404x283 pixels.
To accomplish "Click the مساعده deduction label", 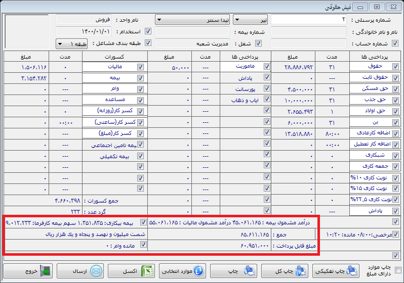I will pyautogui.click(x=115, y=100).
